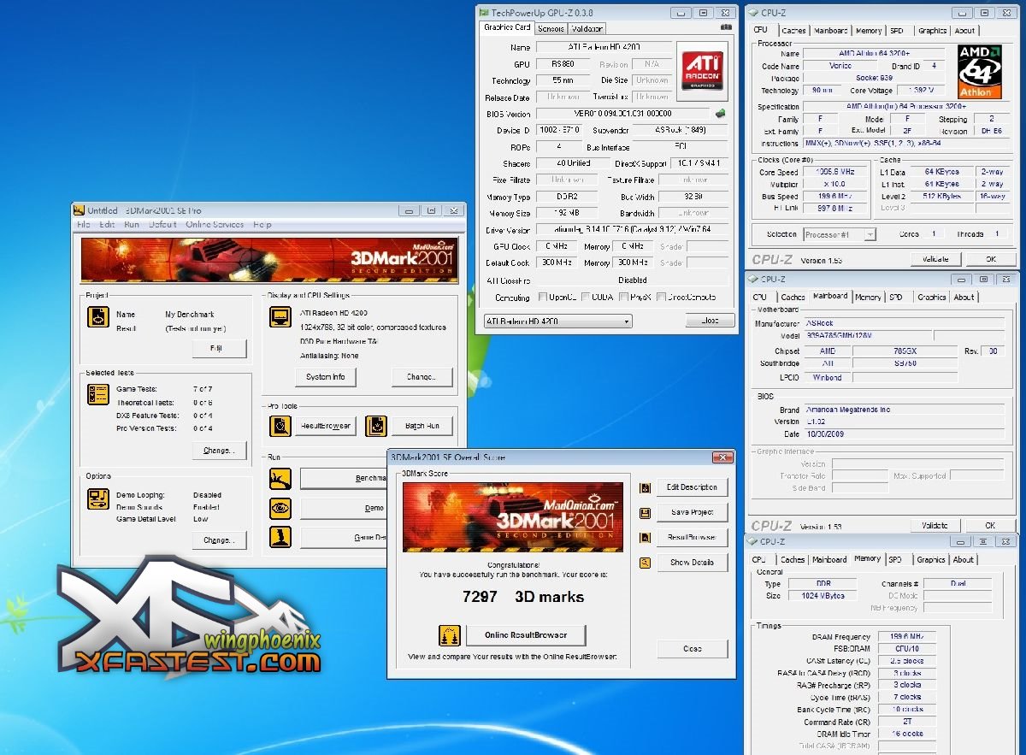
Task: Open the File menu in 3DMark2001
Action: click(x=83, y=225)
